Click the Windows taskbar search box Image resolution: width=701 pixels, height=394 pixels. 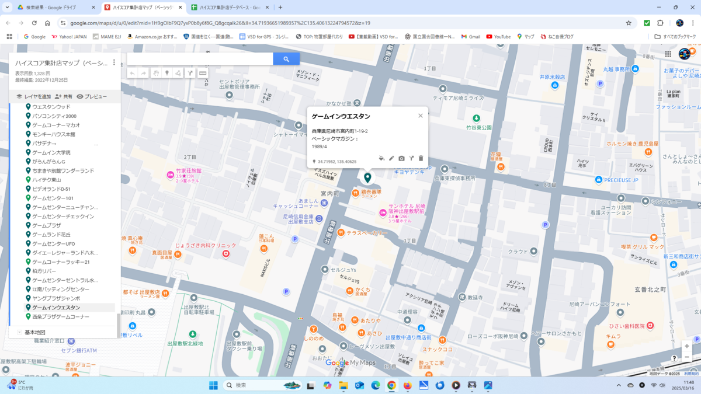(x=263, y=385)
